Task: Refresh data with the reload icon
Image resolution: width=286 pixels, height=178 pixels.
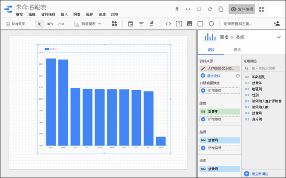Action: coord(210,9)
